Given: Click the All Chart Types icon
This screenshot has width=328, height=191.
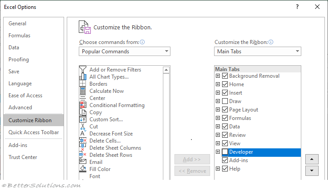Looking at the screenshot, I should click(x=83, y=76).
